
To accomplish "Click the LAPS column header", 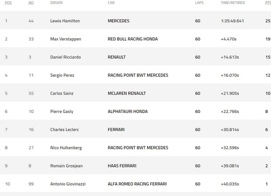I will tap(200, 3).
